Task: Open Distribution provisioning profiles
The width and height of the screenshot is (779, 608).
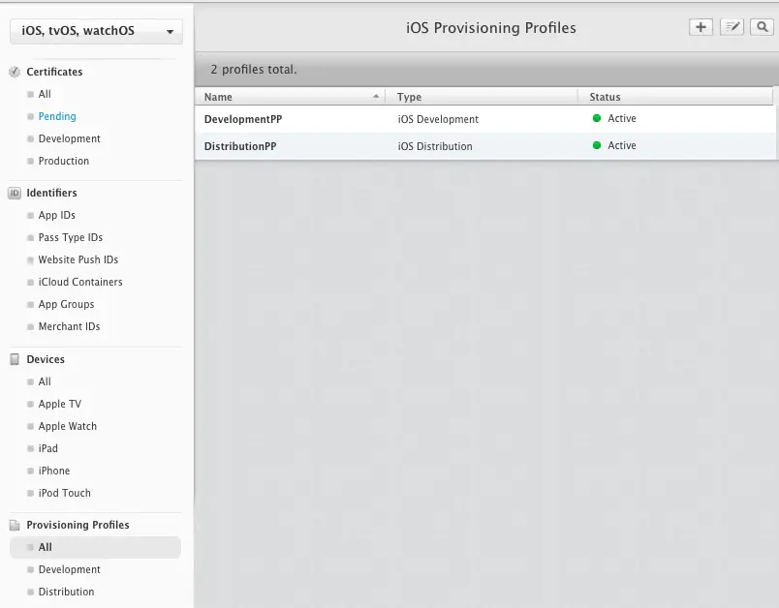Action: point(66,593)
